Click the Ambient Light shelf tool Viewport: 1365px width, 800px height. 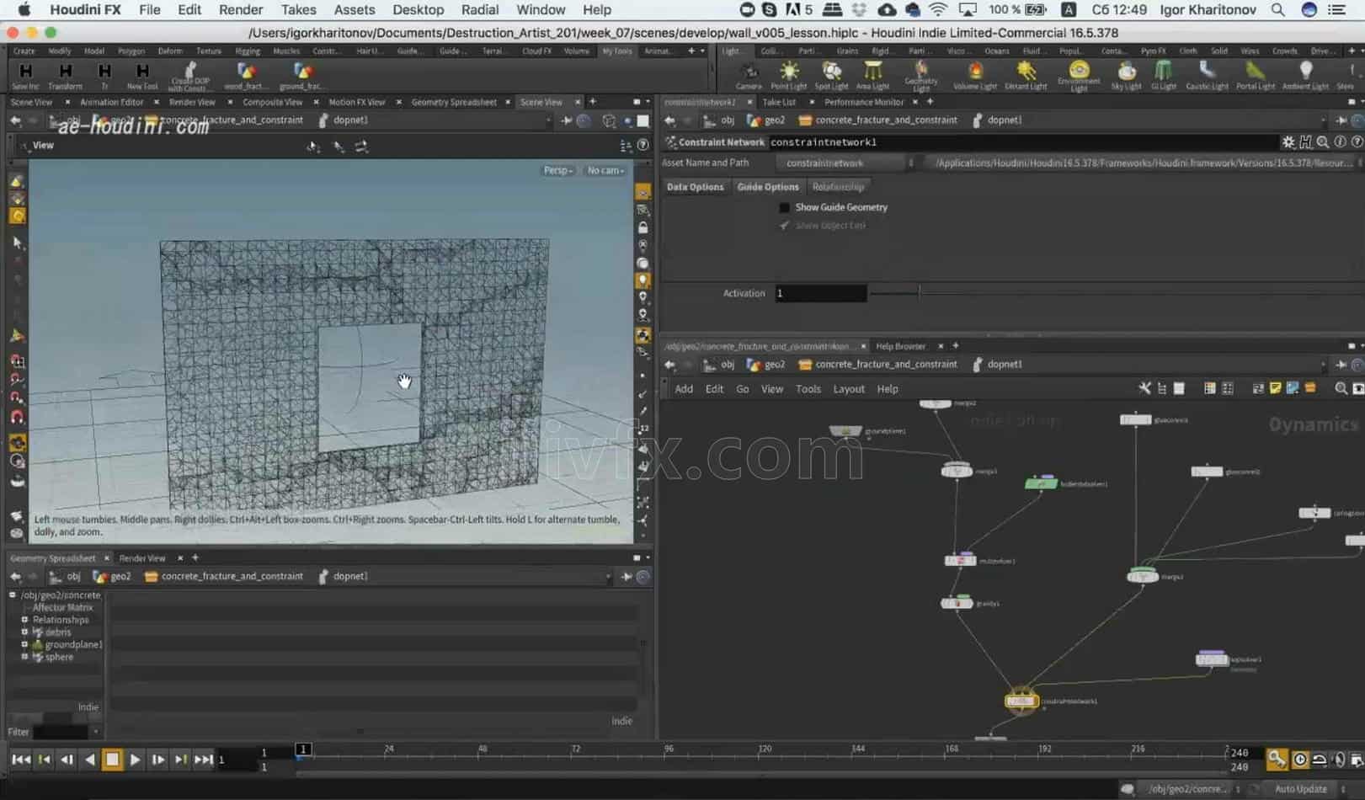pyautogui.click(x=1305, y=74)
